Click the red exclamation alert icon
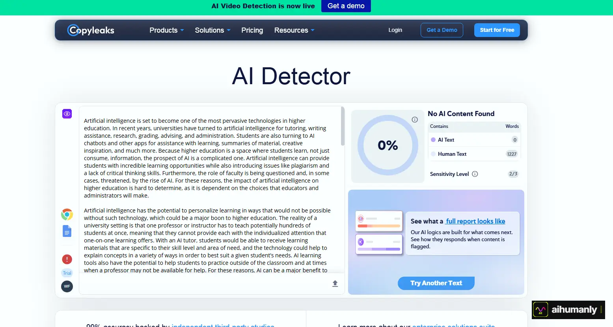Screen dimensions: 613x327 point(67,259)
